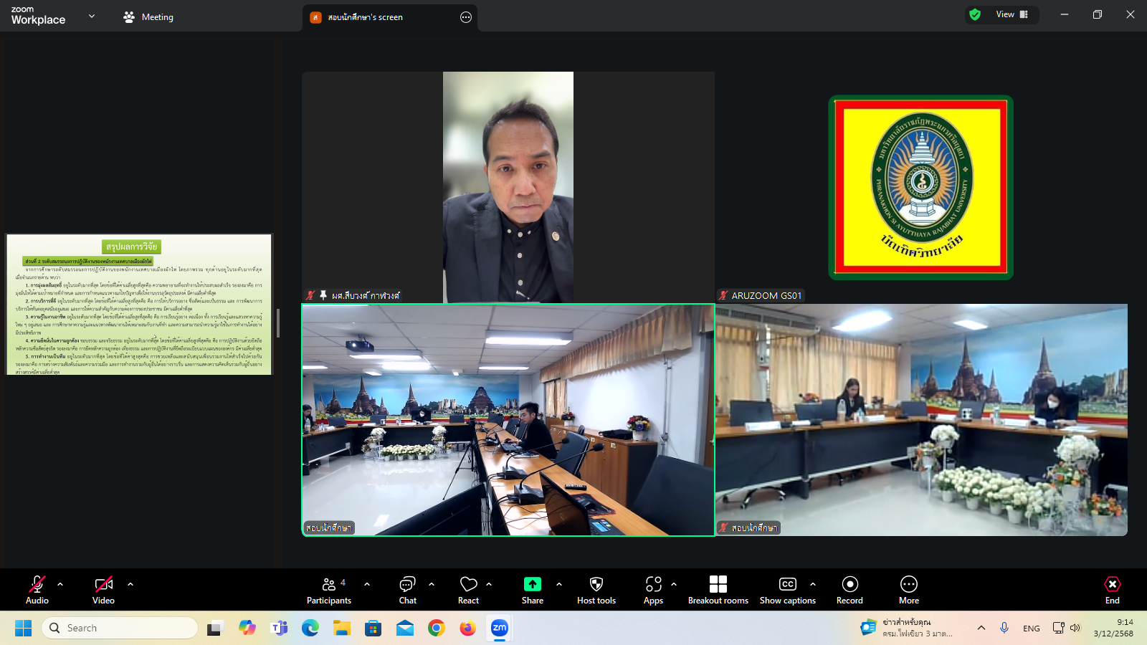Click the More options ellipsis icon
This screenshot has width=1147, height=645.
pyautogui.click(x=908, y=584)
